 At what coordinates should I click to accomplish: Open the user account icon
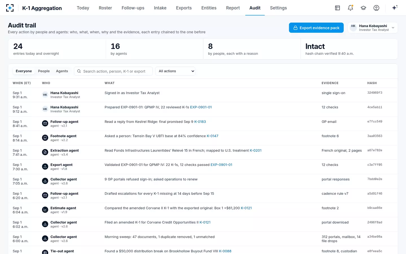[376, 8]
